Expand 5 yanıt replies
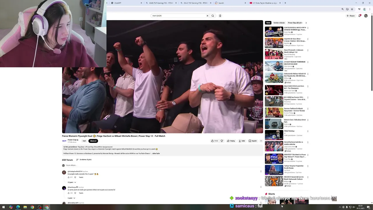The width and height of the screenshot is (373, 210). 71,198
